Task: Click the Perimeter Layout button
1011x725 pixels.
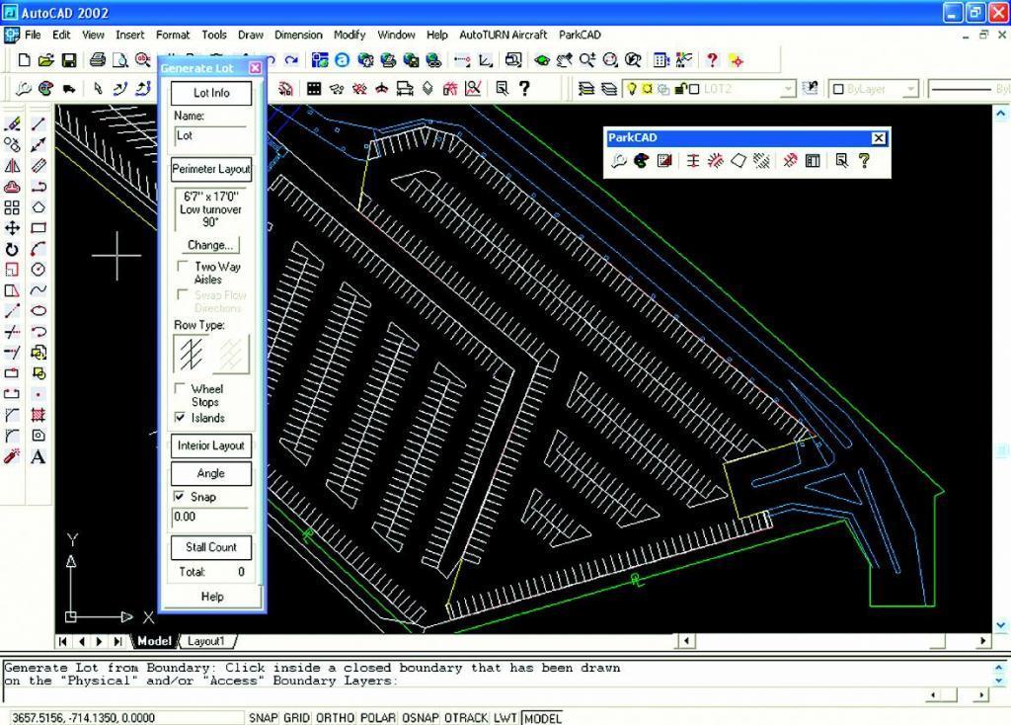Action: [211, 169]
